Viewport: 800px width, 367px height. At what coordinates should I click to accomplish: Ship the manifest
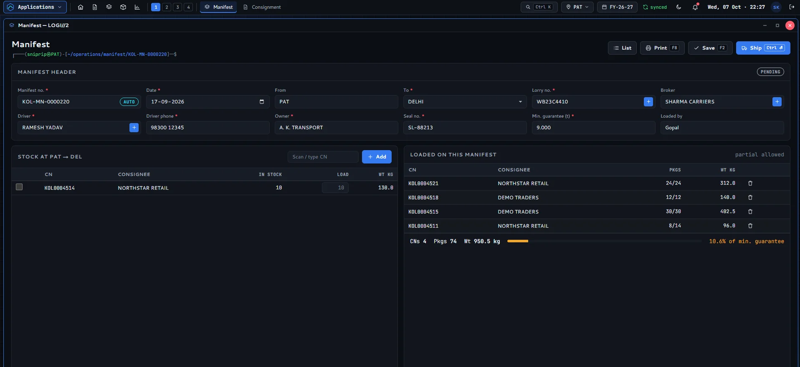click(x=763, y=48)
